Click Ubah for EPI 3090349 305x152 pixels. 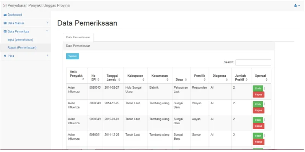(x=258, y=104)
